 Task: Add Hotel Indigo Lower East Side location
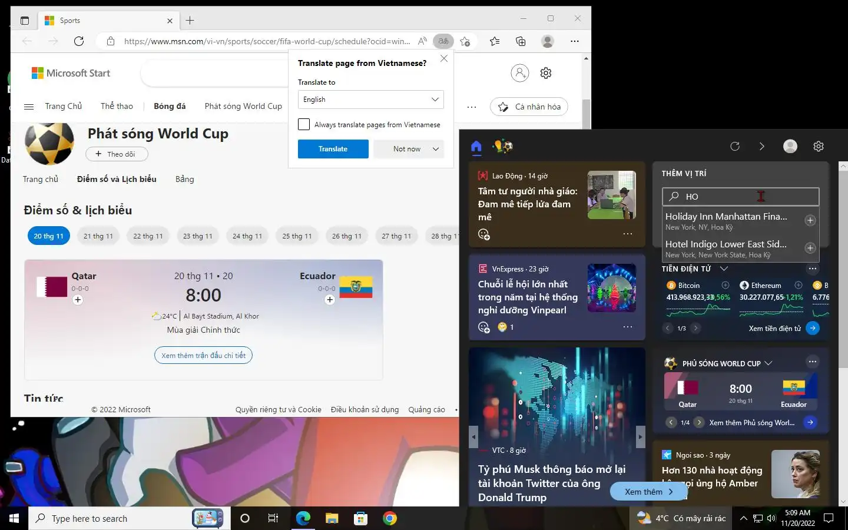tap(810, 248)
